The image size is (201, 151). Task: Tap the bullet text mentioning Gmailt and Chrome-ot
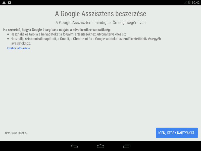(86, 41)
